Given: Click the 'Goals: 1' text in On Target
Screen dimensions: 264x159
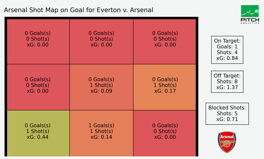Looking at the screenshot, I should coord(227,47).
